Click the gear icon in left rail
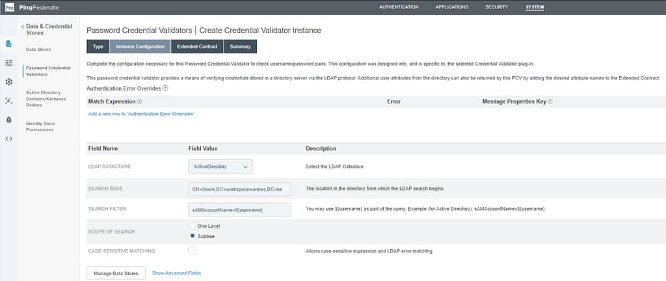666x281 pixels. click(9, 82)
